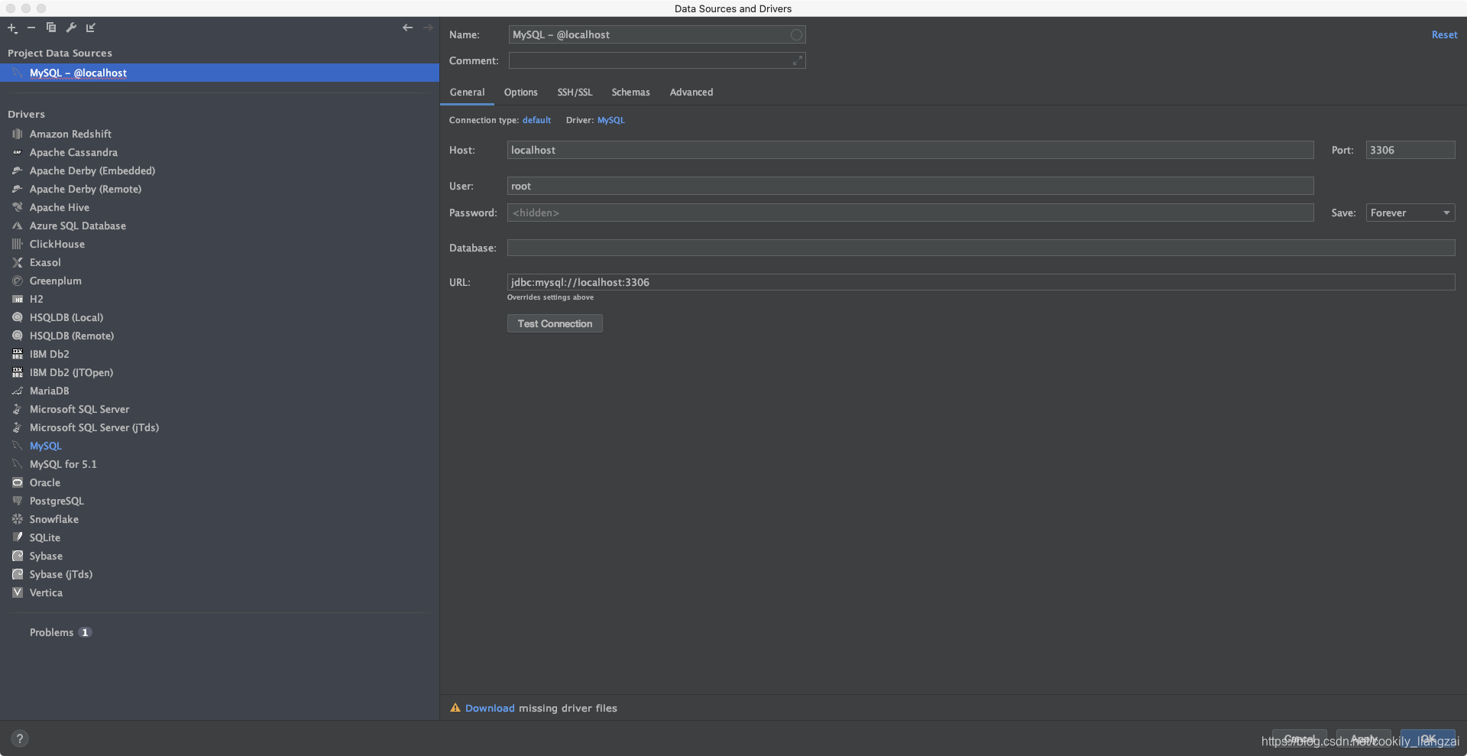Go forward with the right arrow icon
This screenshot has height=756, width=1467.
click(x=428, y=28)
